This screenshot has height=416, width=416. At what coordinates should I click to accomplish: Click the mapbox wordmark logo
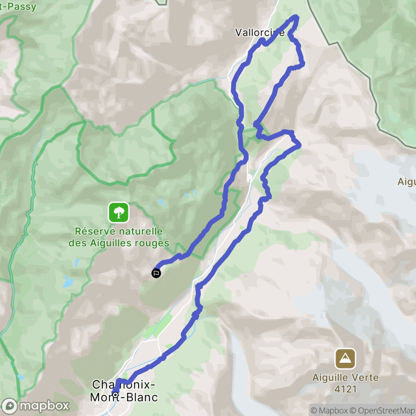[x=44, y=406]
